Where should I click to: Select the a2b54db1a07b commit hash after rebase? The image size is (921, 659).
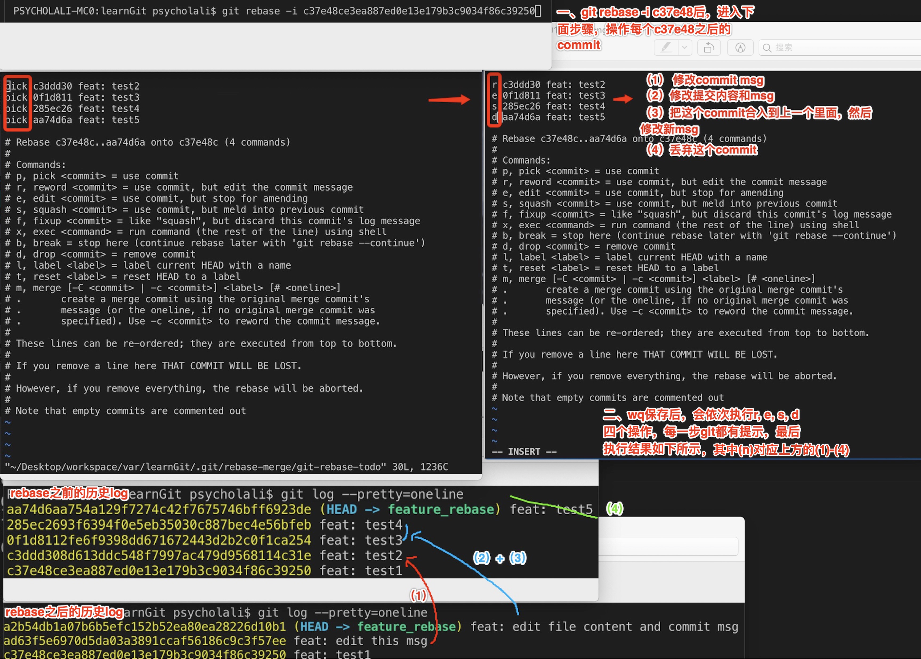(x=144, y=627)
